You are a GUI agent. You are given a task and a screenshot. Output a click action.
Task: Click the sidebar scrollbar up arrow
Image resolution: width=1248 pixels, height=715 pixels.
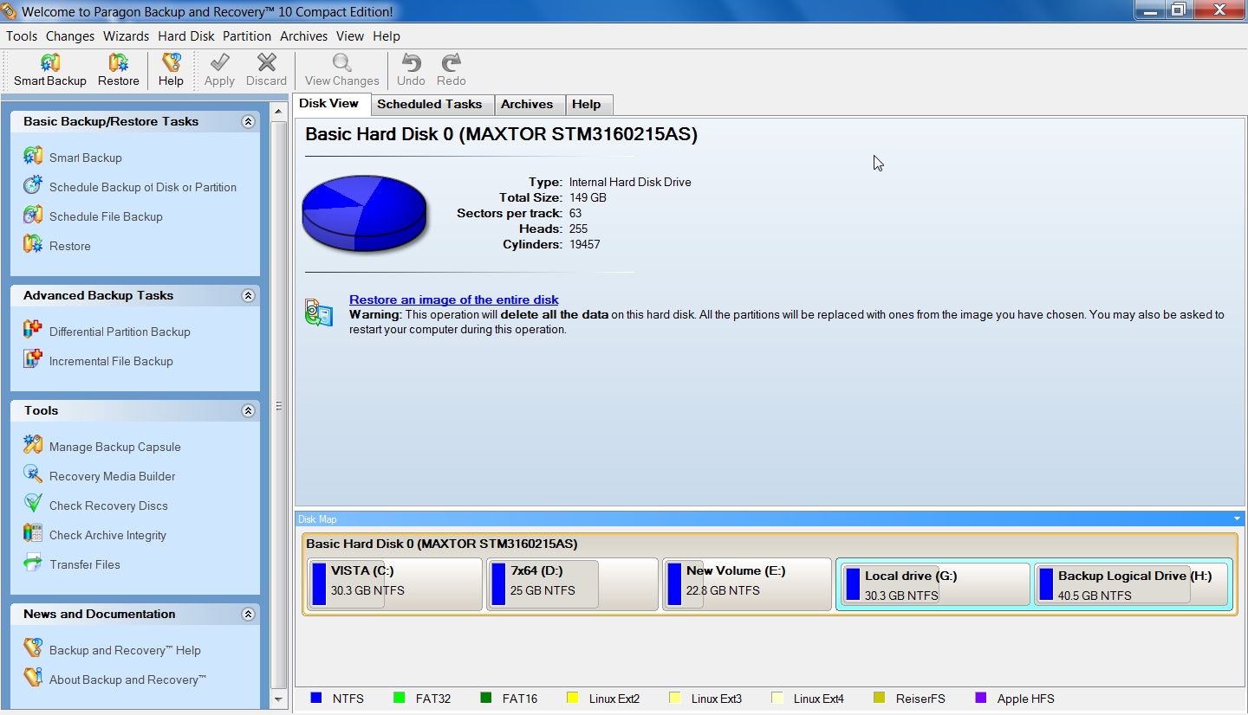pyautogui.click(x=278, y=112)
